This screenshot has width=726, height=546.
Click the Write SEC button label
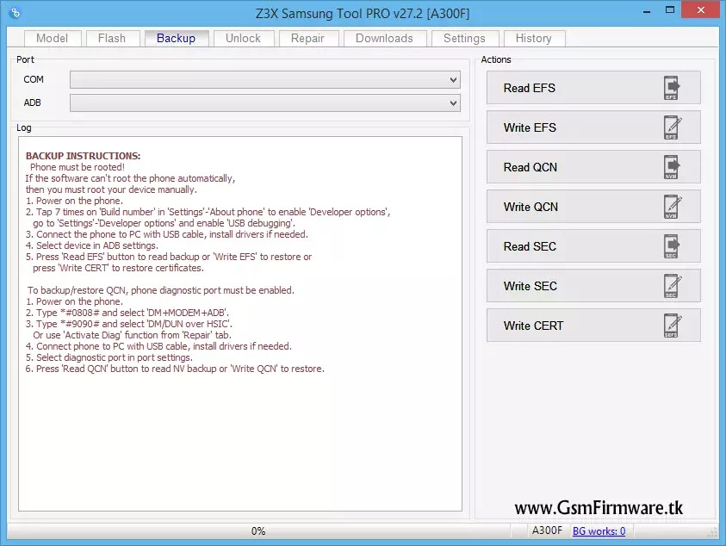pos(531,286)
